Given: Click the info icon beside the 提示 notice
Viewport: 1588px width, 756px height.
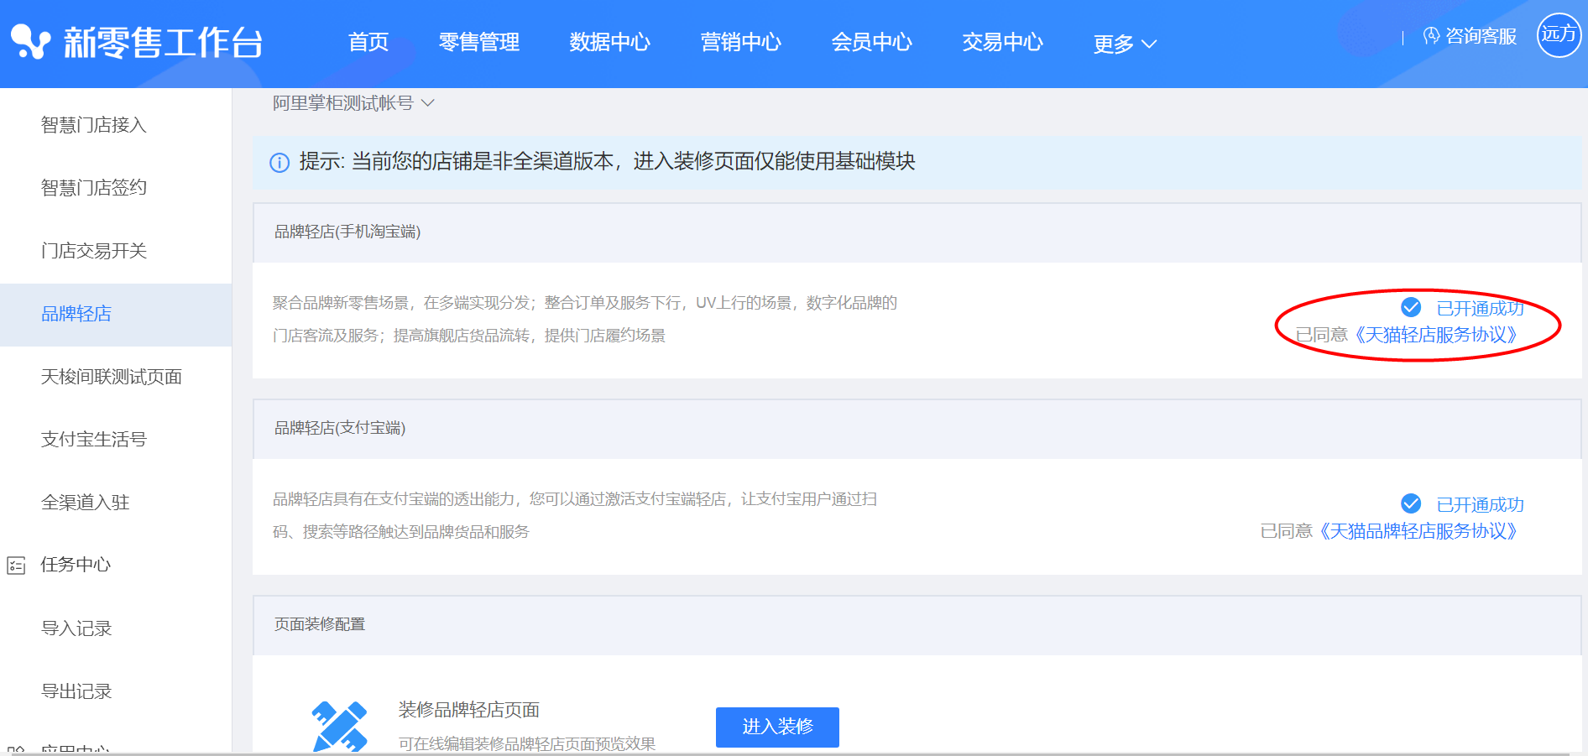Looking at the screenshot, I should coord(279,162).
